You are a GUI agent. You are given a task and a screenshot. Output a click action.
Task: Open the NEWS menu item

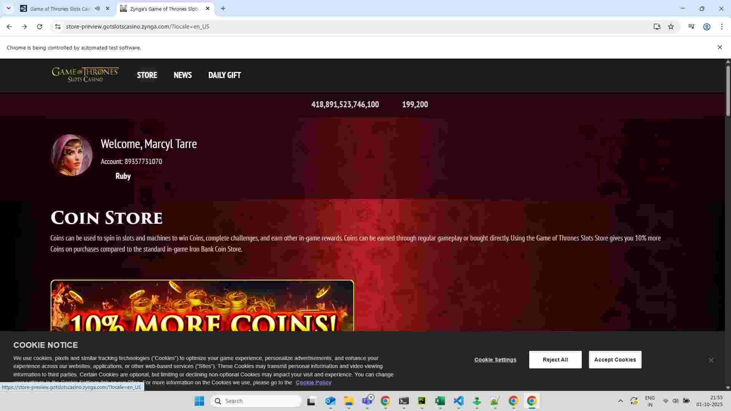182,75
